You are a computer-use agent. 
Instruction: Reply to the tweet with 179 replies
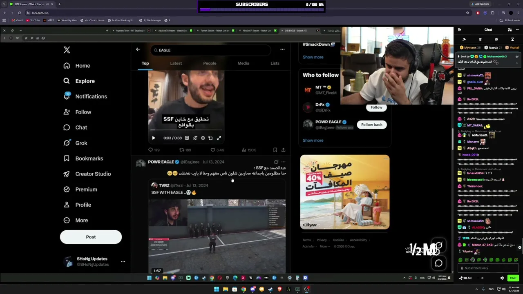(154, 150)
